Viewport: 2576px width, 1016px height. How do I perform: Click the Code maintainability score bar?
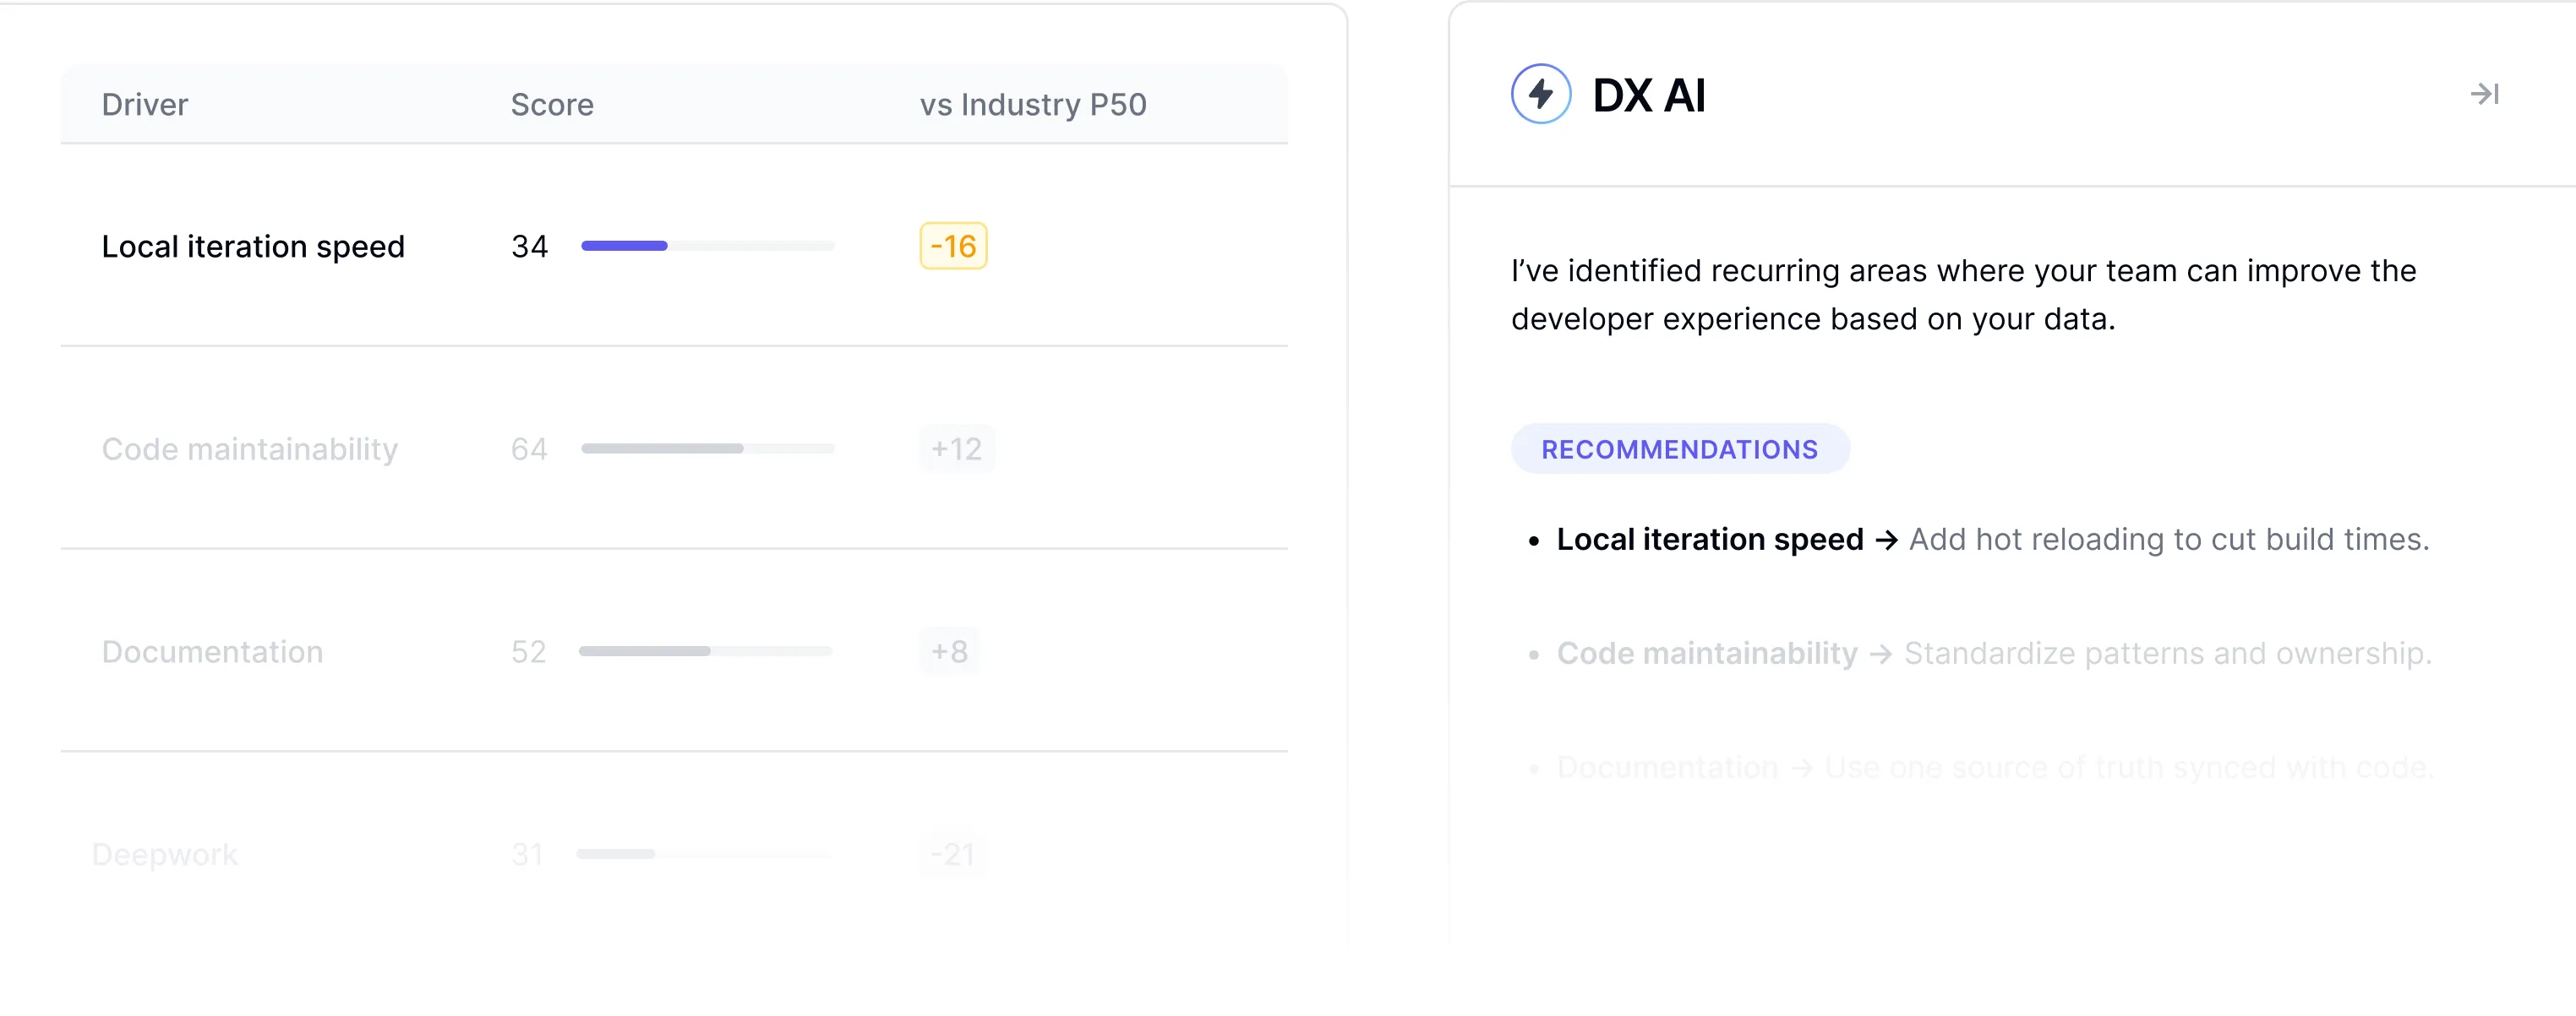pyautogui.click(x=707, y=449)
